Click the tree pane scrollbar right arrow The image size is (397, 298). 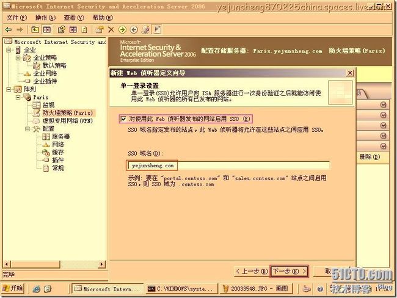click(x=102, y=264)
